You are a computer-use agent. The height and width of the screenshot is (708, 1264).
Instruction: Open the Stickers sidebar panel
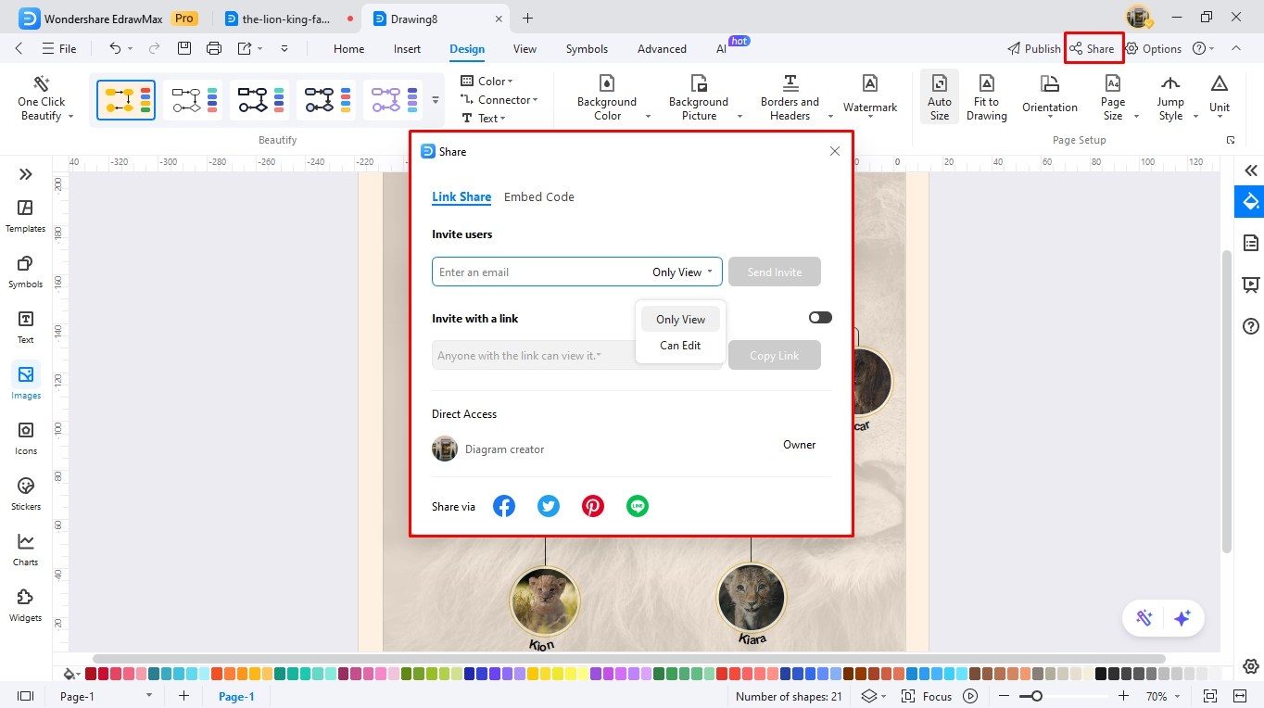(25, 493)
